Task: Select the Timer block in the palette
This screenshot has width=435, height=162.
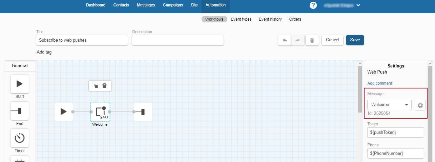Action: pyautogui.click(x=20, y=138)
